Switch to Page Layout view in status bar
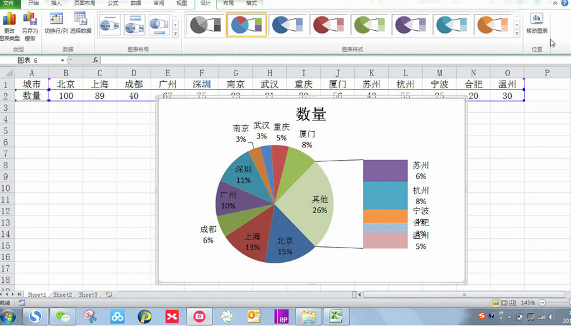The image size is (571, 327). 504,303
